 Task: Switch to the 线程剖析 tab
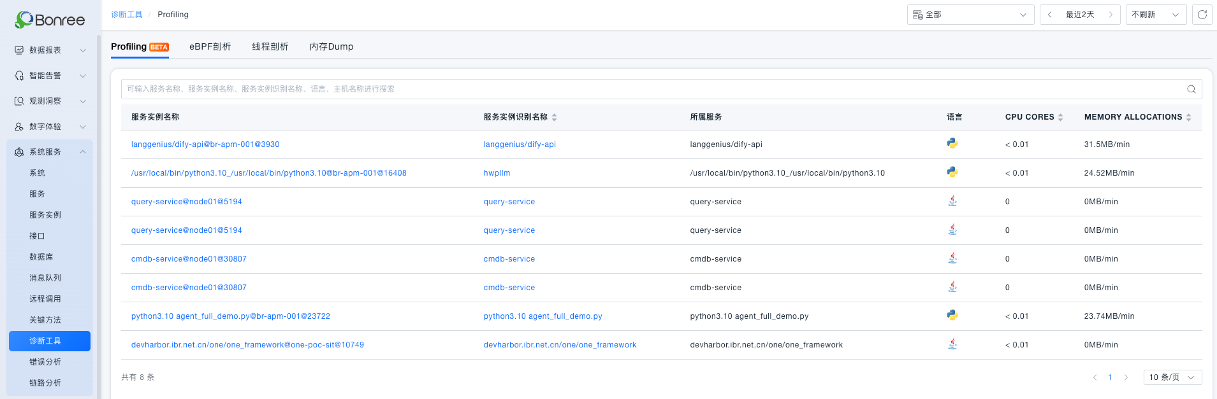tap(270, 47)
